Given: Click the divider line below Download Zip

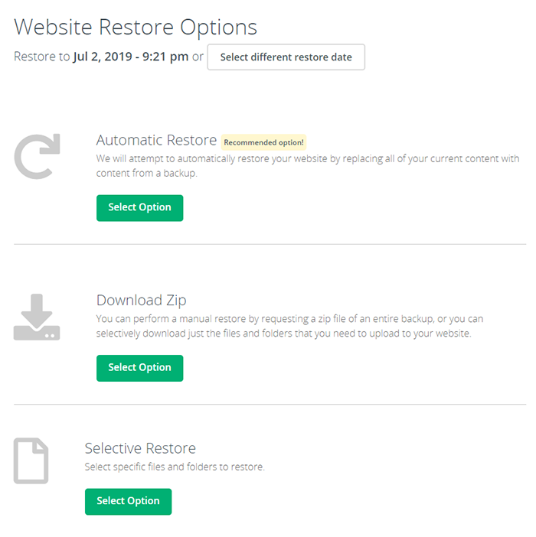Looking at the screenshot, I should click(270, 404).
